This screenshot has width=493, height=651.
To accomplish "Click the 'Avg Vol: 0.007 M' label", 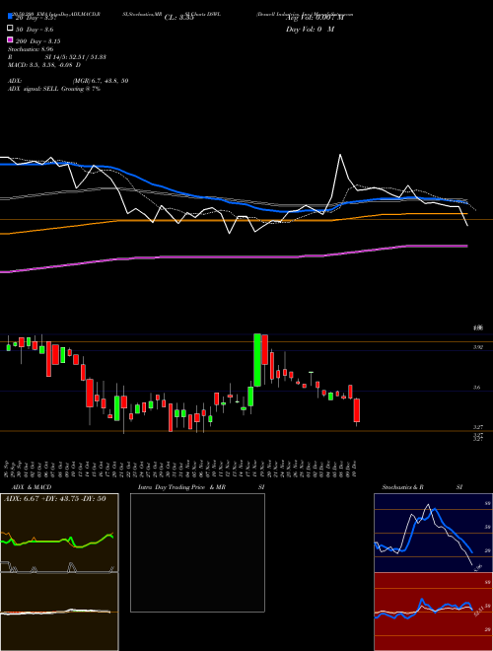I will point(315,18).
